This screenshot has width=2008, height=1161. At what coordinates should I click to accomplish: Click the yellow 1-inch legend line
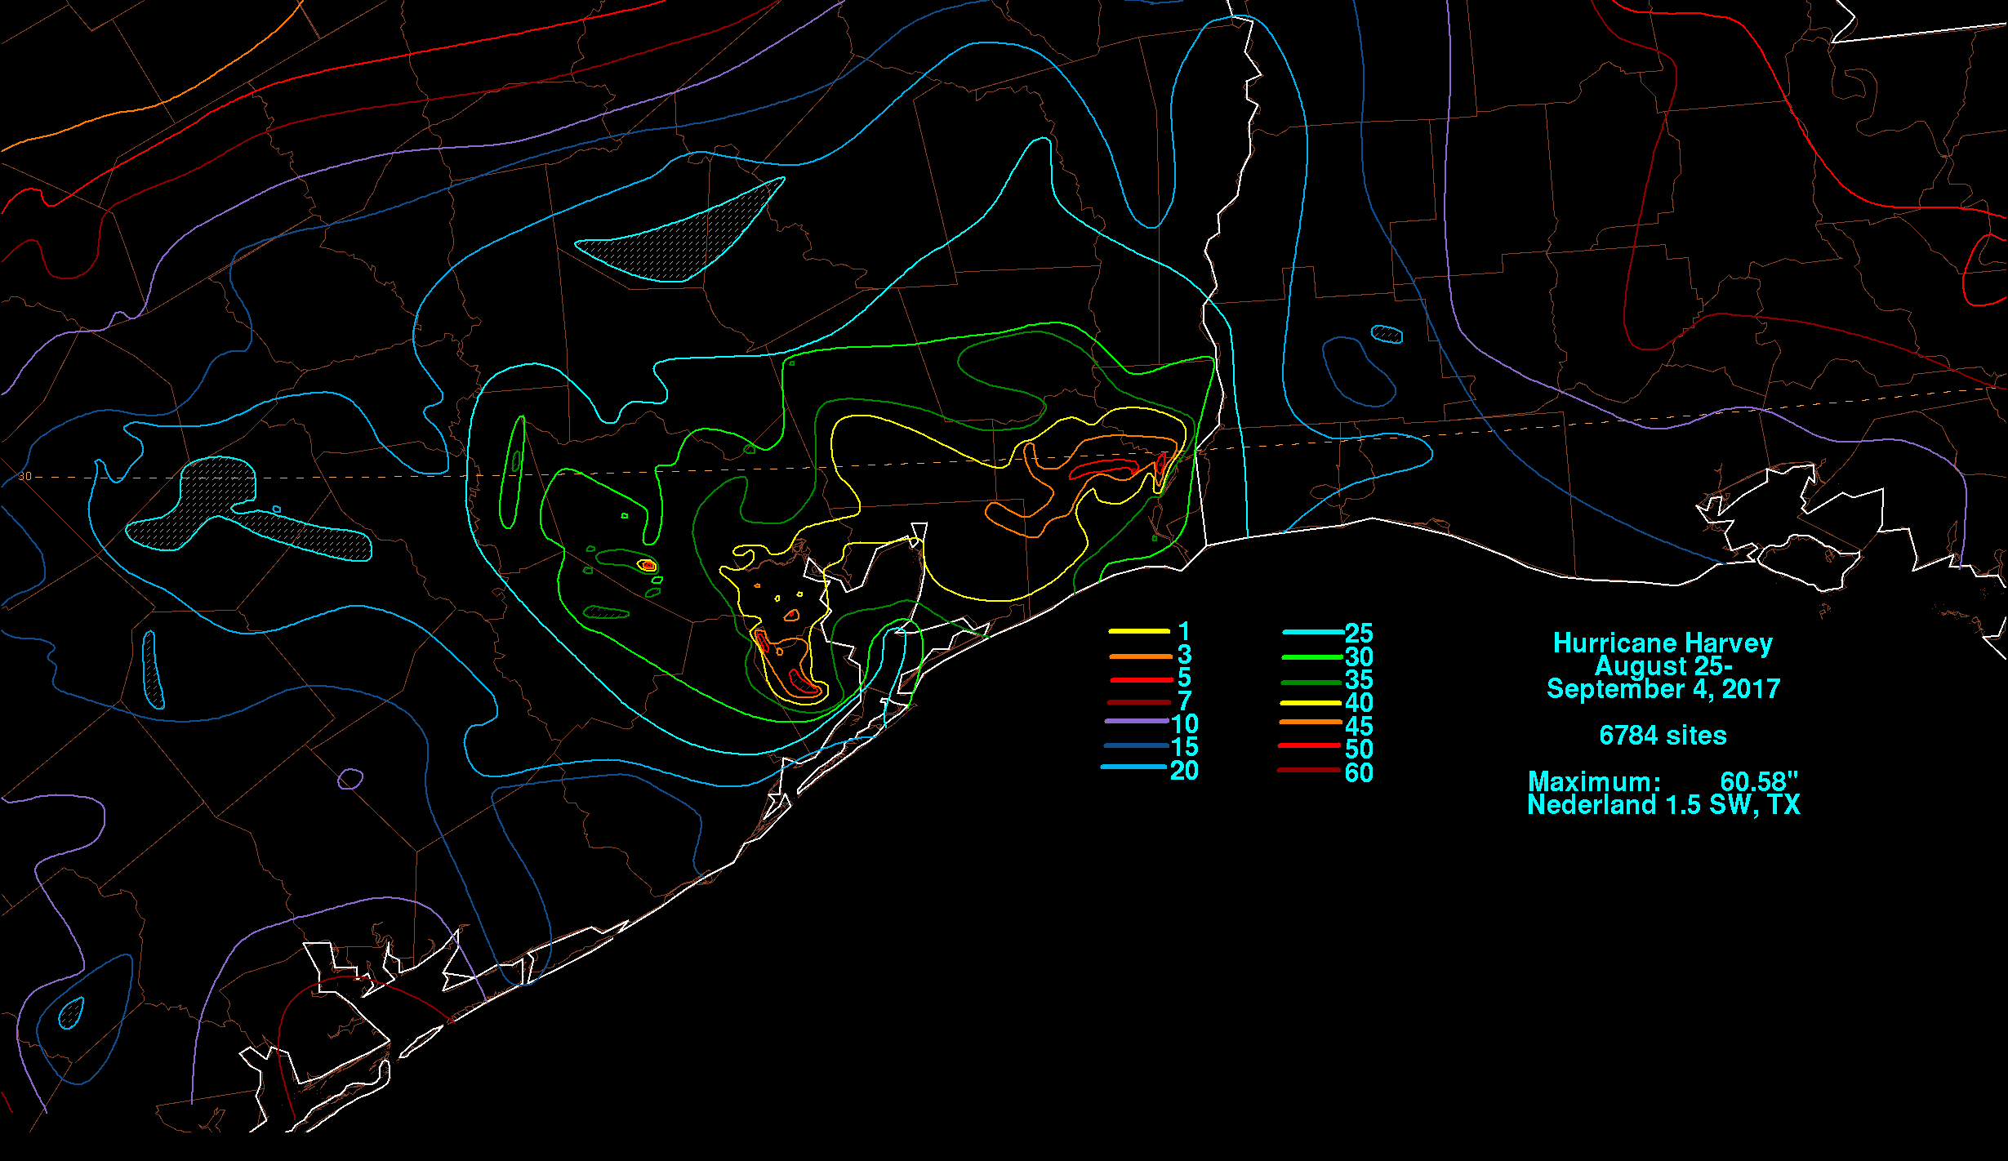coord(1139,632)
